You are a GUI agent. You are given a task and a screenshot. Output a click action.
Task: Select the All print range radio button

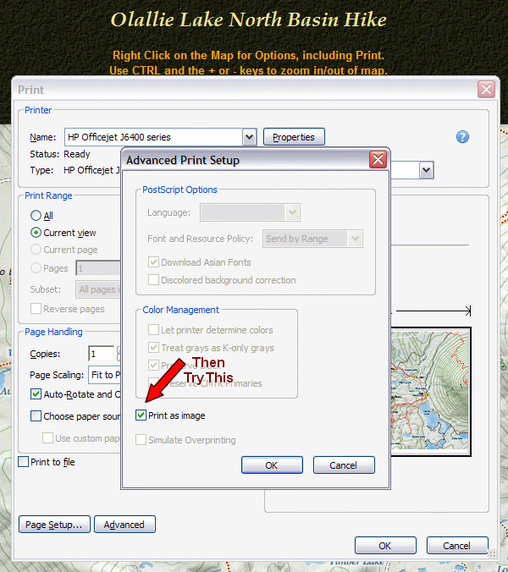pos(36,216)
